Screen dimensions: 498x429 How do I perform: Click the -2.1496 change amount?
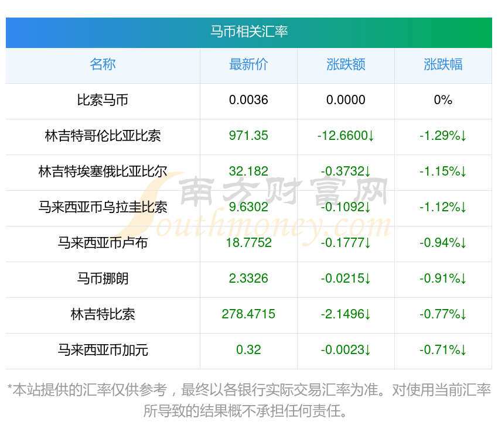[x=346, y=314]
